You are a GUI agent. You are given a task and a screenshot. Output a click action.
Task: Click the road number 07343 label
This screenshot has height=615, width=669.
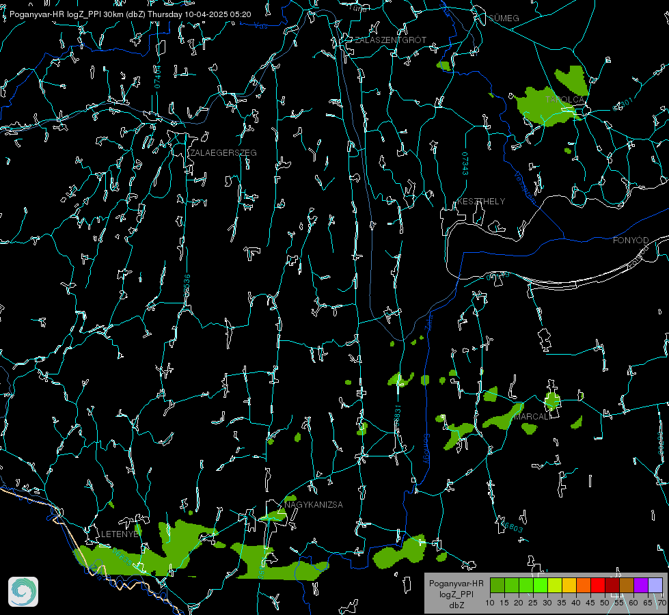point(465,163)
